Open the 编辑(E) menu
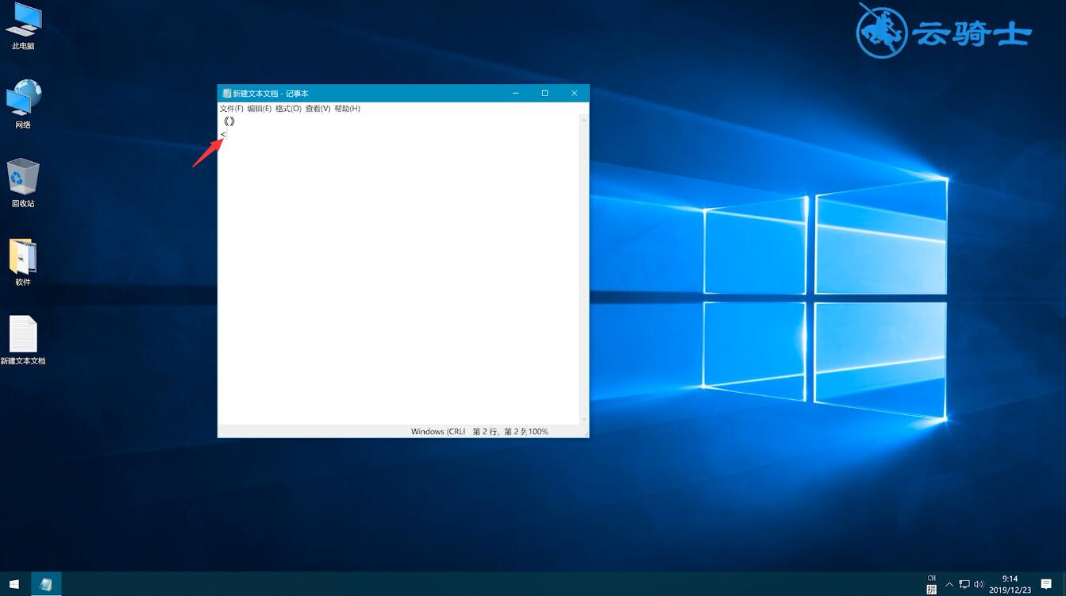 (260, 109)
